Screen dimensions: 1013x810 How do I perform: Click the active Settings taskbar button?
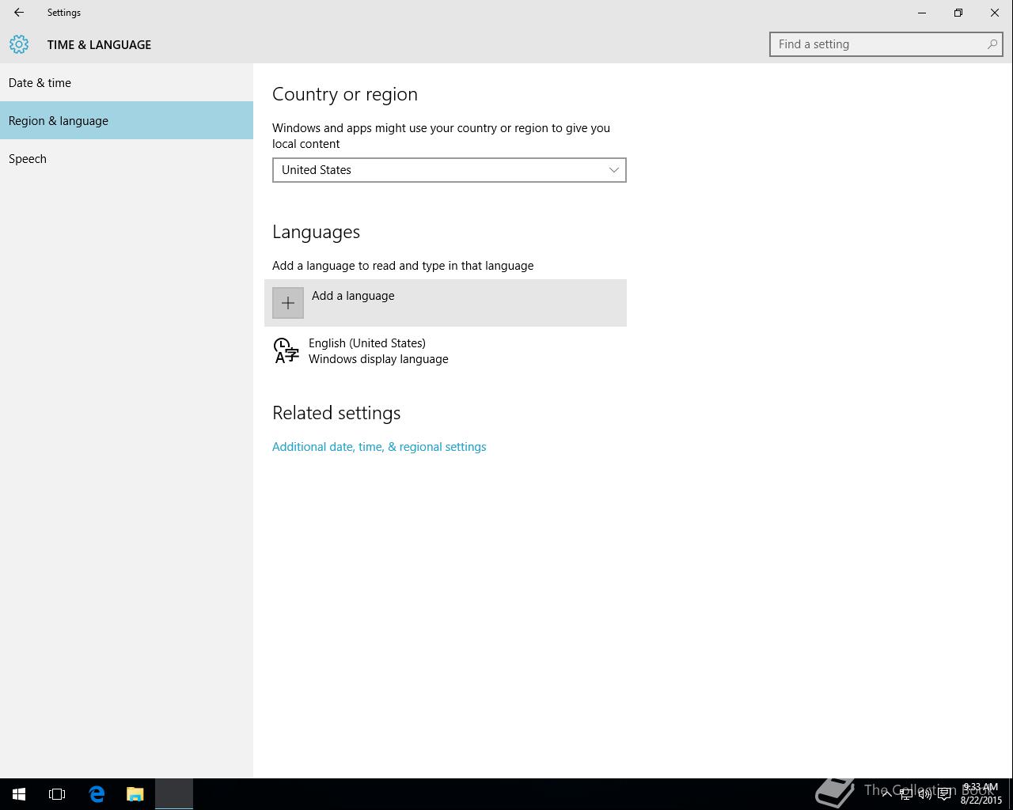click(174, 794)
